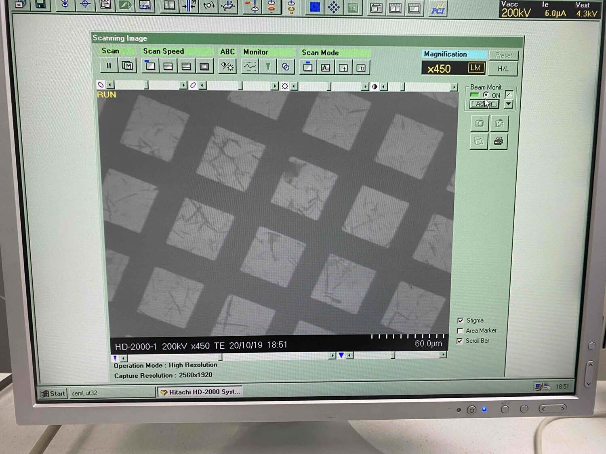Select the Scan Mode line analysis icon
The height and width of the screenshot is (454, 606).
click(326, 68)
